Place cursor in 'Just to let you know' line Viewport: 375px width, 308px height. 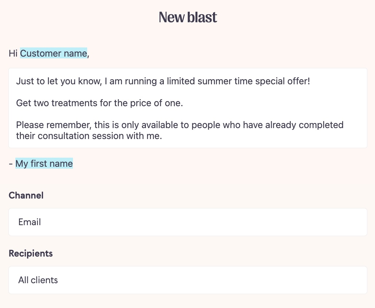[163, 81]
